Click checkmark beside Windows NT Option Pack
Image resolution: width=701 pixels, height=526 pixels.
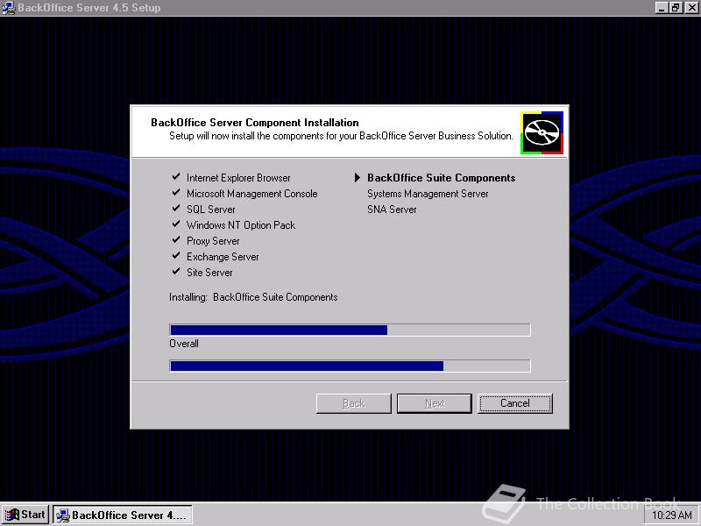click(176, 224)
